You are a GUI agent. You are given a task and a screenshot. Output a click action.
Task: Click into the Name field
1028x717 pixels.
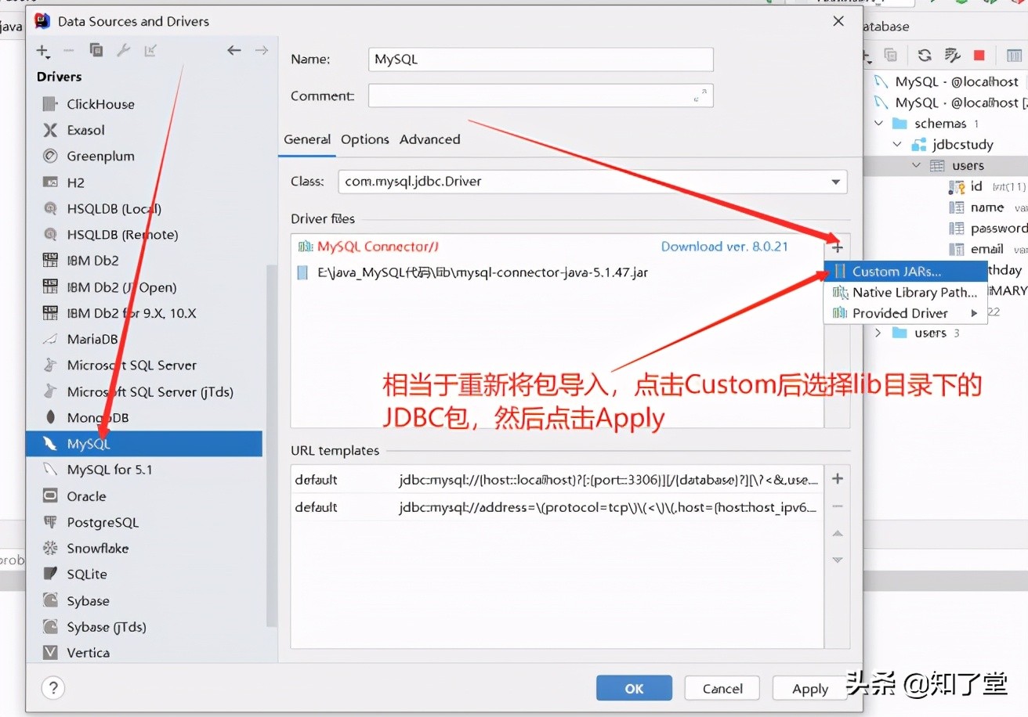[x=541, y=59]
